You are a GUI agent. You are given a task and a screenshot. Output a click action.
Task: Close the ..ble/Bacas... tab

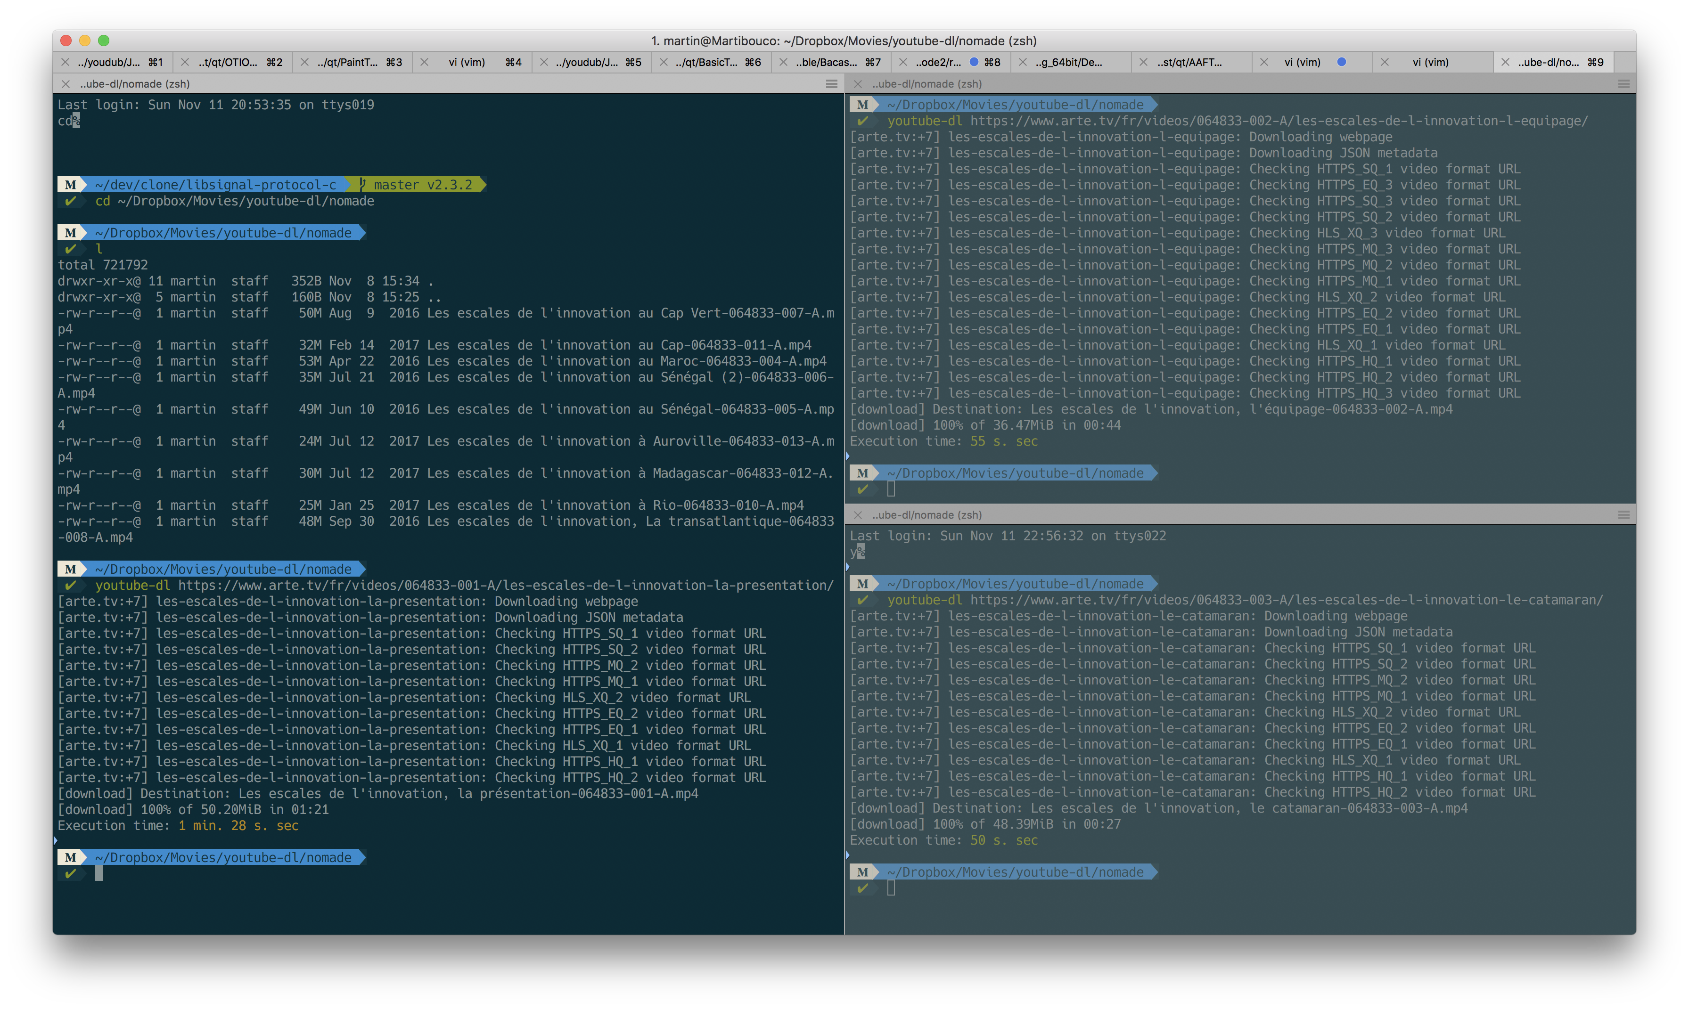[783, 62]
